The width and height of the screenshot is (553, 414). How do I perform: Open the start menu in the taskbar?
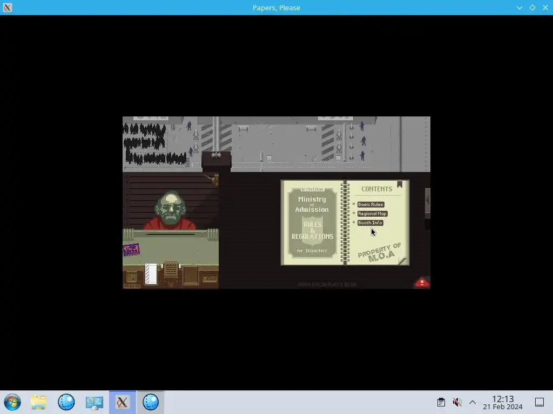point(12,402)
